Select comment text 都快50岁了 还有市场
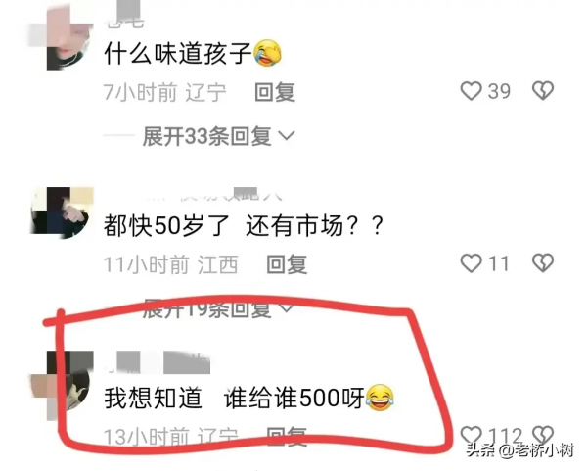The image size is (587, 471). [x=244, y=226]
